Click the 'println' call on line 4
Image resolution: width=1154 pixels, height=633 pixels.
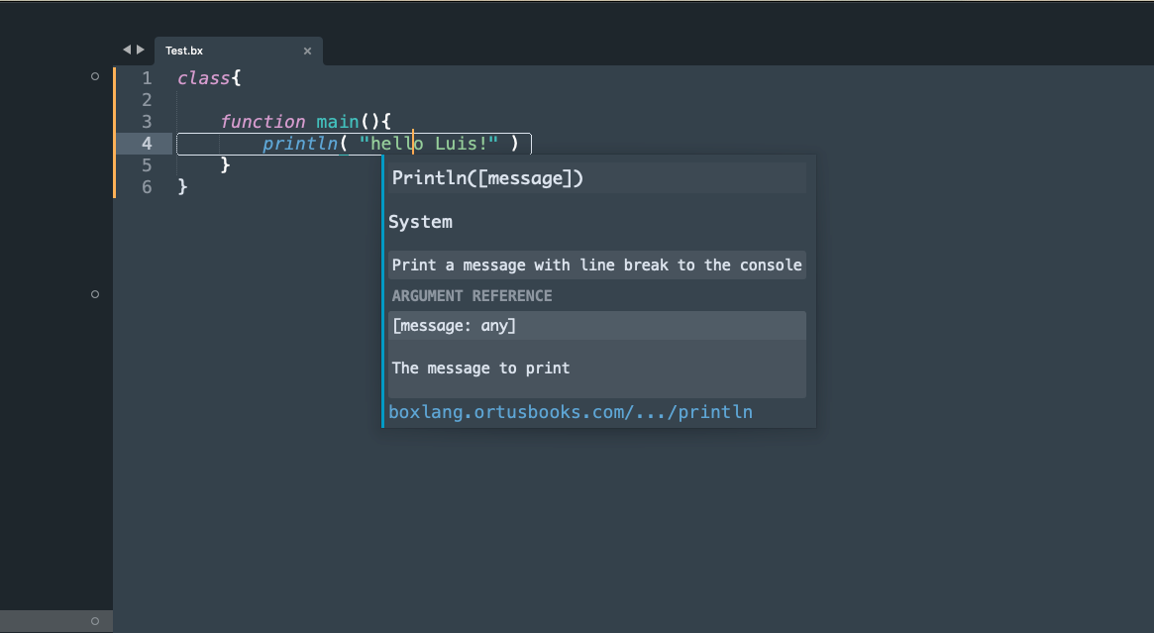tap(299, 144)
